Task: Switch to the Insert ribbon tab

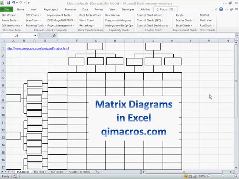Action: [34, 9]
